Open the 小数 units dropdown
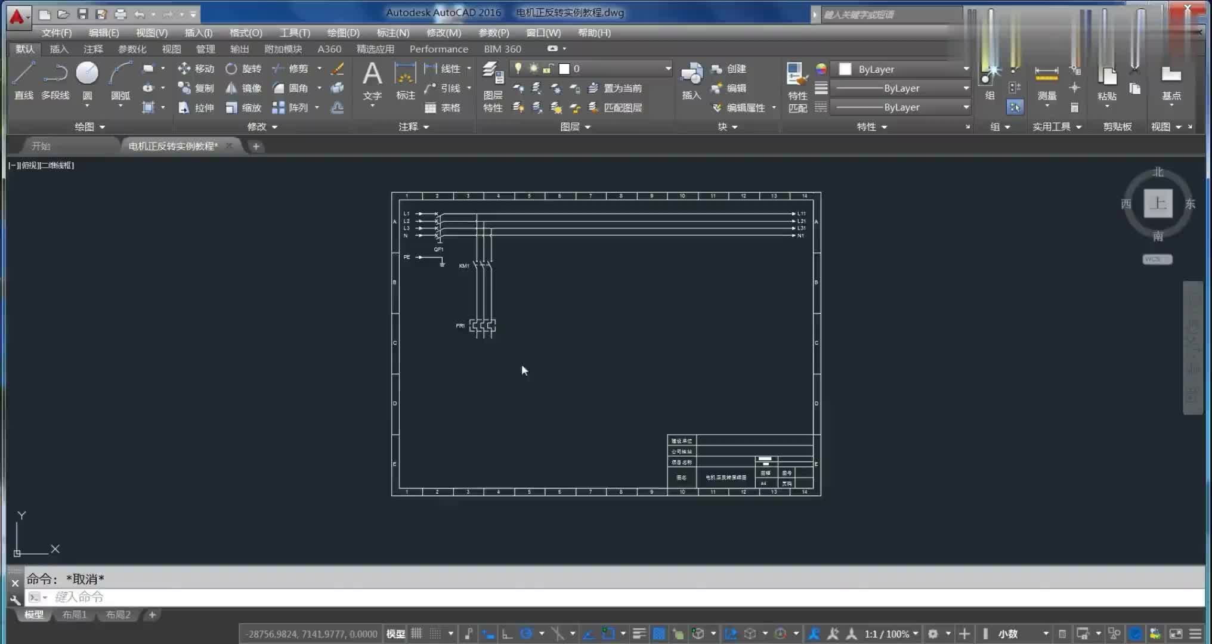Viewport: 1212px width, 644px height. (1023, 633)
